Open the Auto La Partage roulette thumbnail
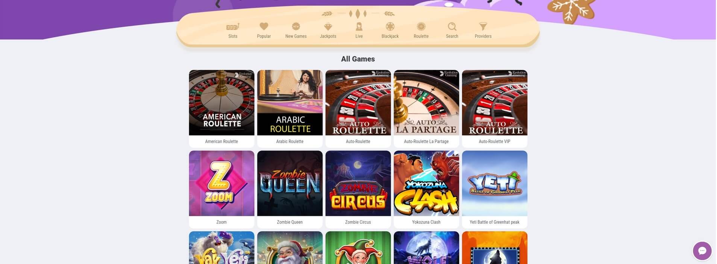717x264 pixels. (x=426, y=103)
